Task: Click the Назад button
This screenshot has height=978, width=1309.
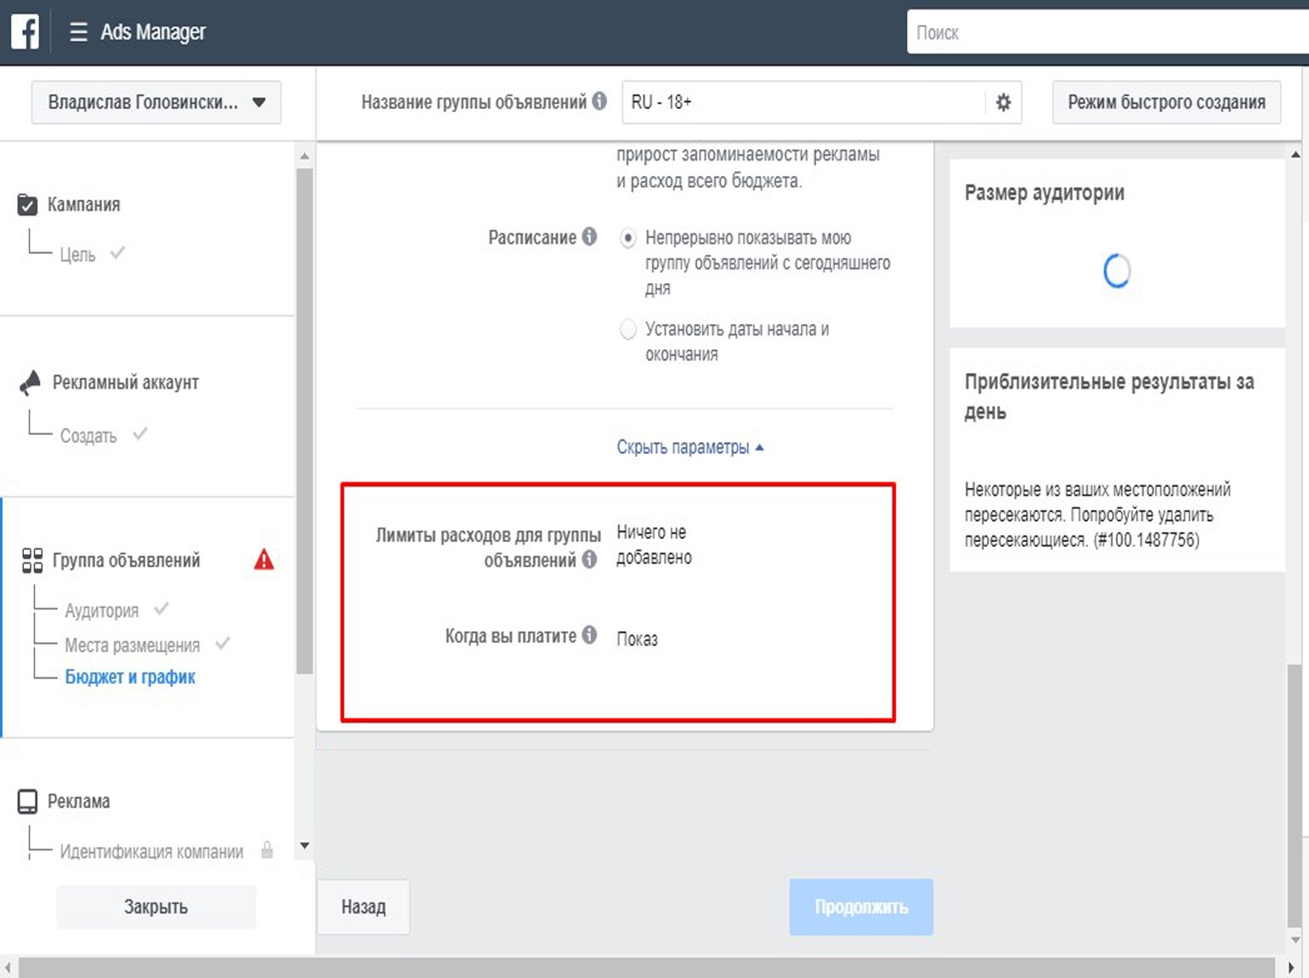Action: [363, 907]
